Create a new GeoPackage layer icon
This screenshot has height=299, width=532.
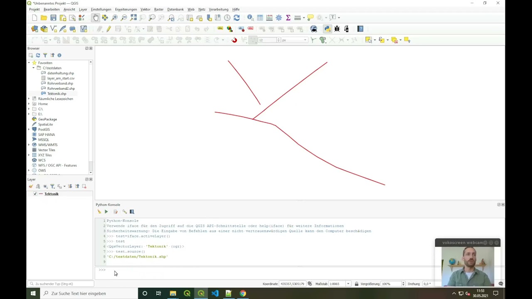(44, 29)
